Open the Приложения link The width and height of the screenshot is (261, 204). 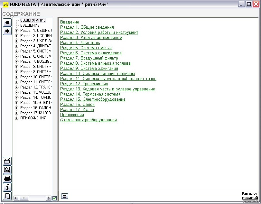point(72,115)
